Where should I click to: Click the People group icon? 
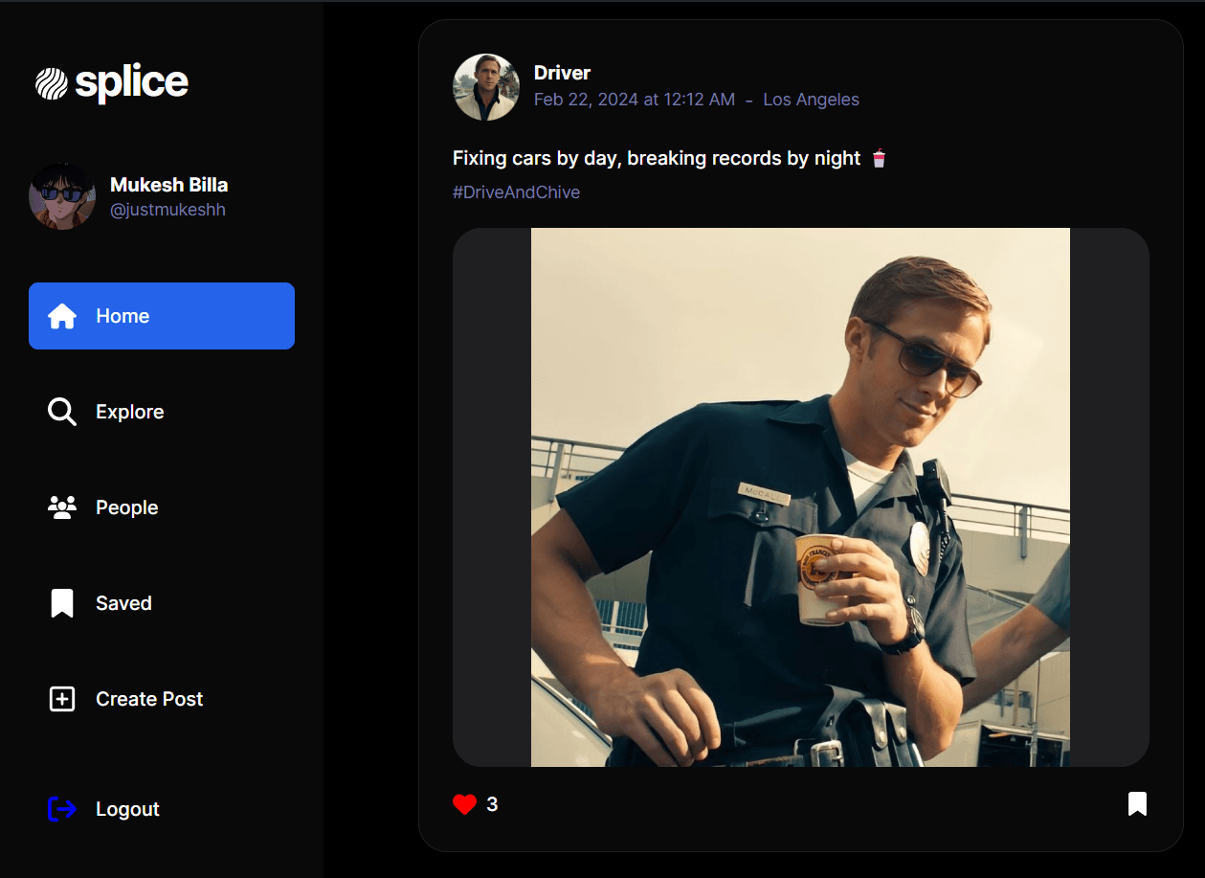pyautogui.click(x=62, y=507)
